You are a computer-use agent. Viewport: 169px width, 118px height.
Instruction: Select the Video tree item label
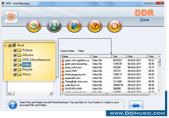click(x=27, y=65)
